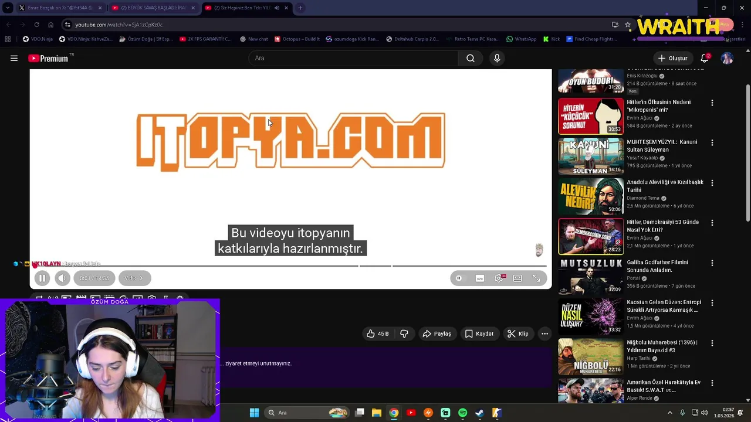Open options for 'Kaostan Gelen Düzen' video
Viewport: 751px width, 422px height.
pos(712,303)
